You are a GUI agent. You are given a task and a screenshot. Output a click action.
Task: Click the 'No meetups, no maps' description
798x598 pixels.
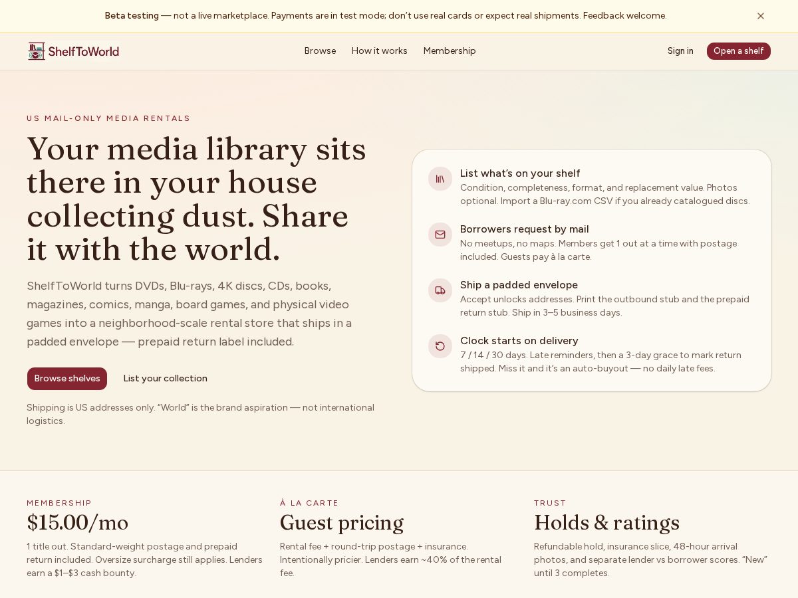(598, 250)
